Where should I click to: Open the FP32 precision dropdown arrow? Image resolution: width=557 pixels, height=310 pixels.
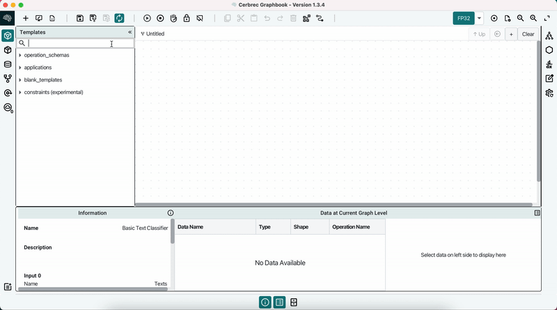(x=479, y=18)
